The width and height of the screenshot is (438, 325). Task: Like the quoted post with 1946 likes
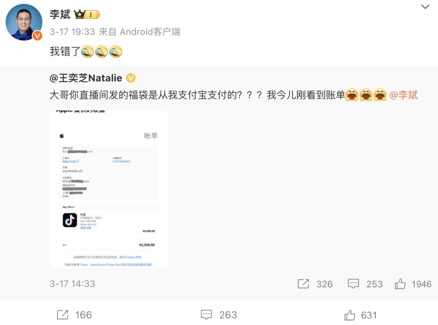400,284
